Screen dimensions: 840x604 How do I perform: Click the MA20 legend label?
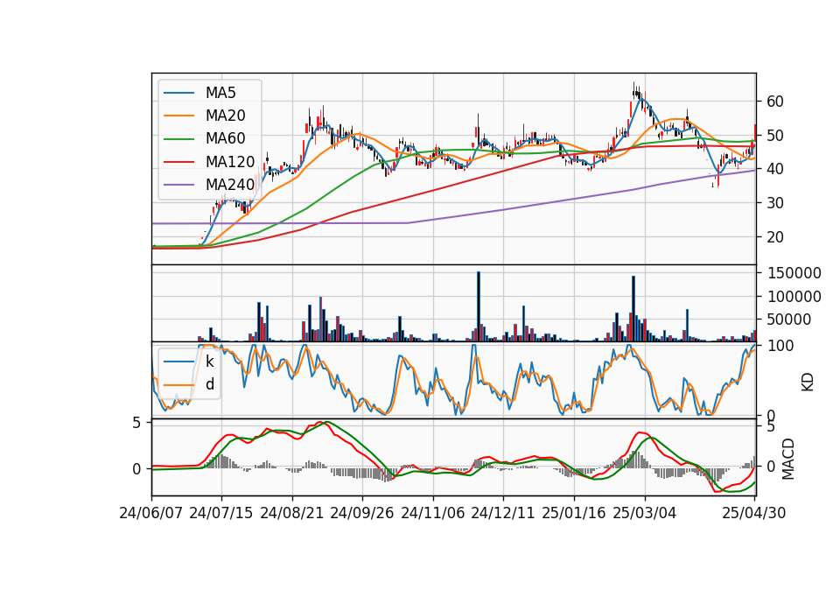coord(225,116)
